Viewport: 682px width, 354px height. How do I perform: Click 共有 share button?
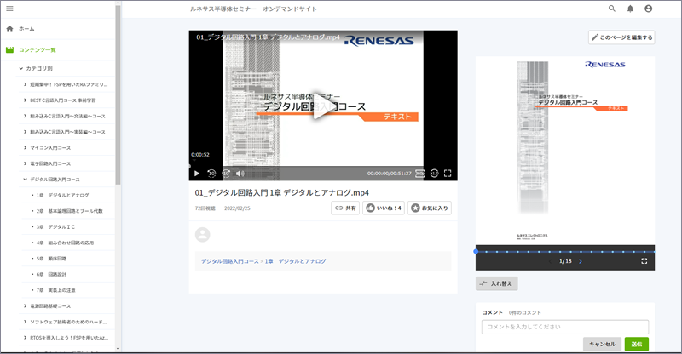tap(345, 208)
